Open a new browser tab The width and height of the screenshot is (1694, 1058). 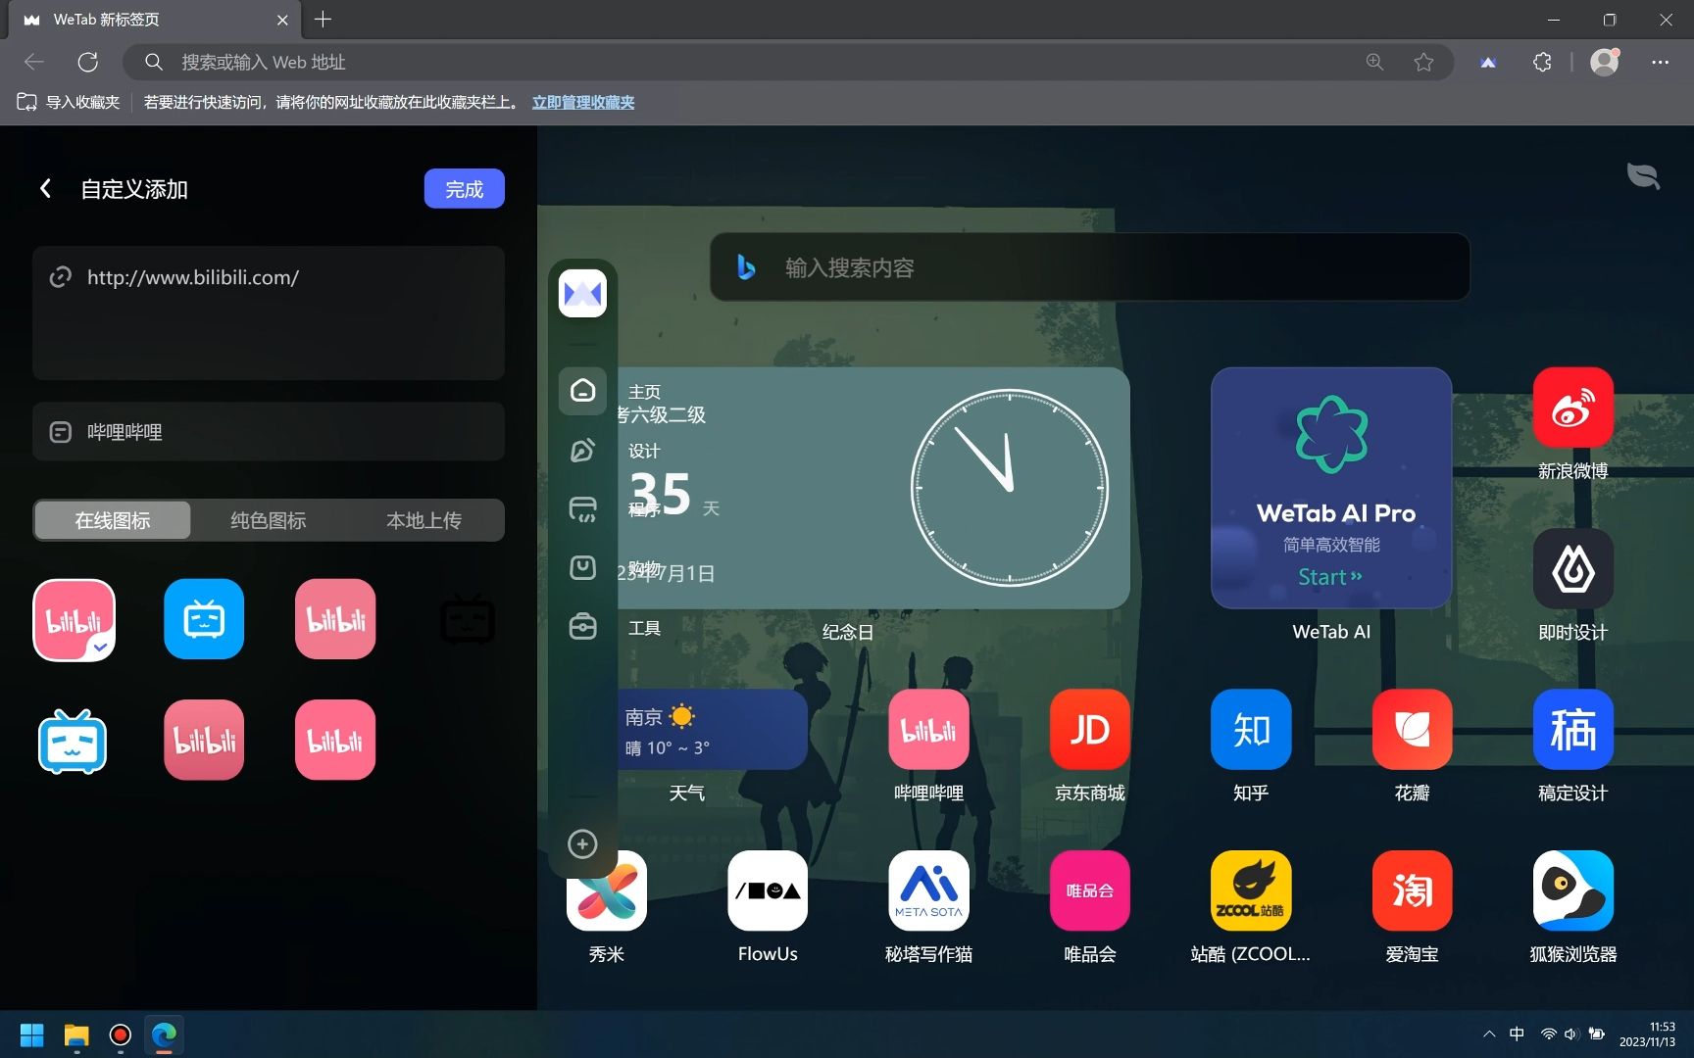[323, 19]
